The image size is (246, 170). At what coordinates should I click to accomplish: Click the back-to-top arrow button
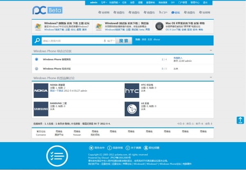pos(240,120)
